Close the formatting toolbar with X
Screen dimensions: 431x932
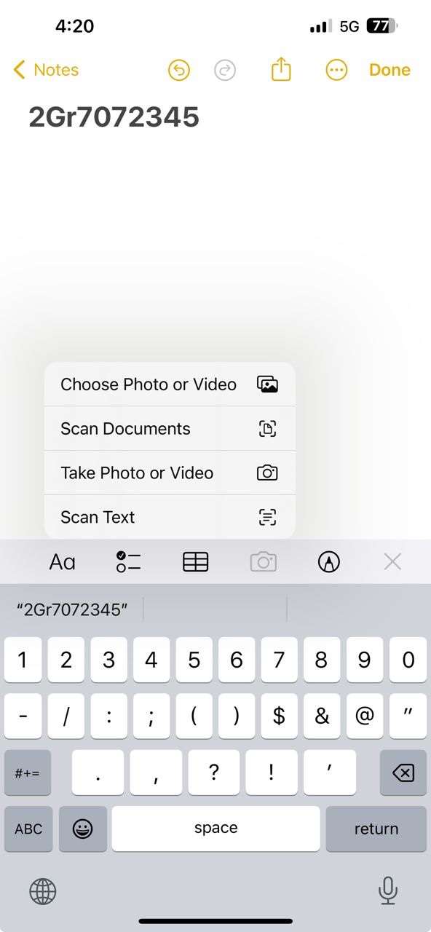point(392,561)
